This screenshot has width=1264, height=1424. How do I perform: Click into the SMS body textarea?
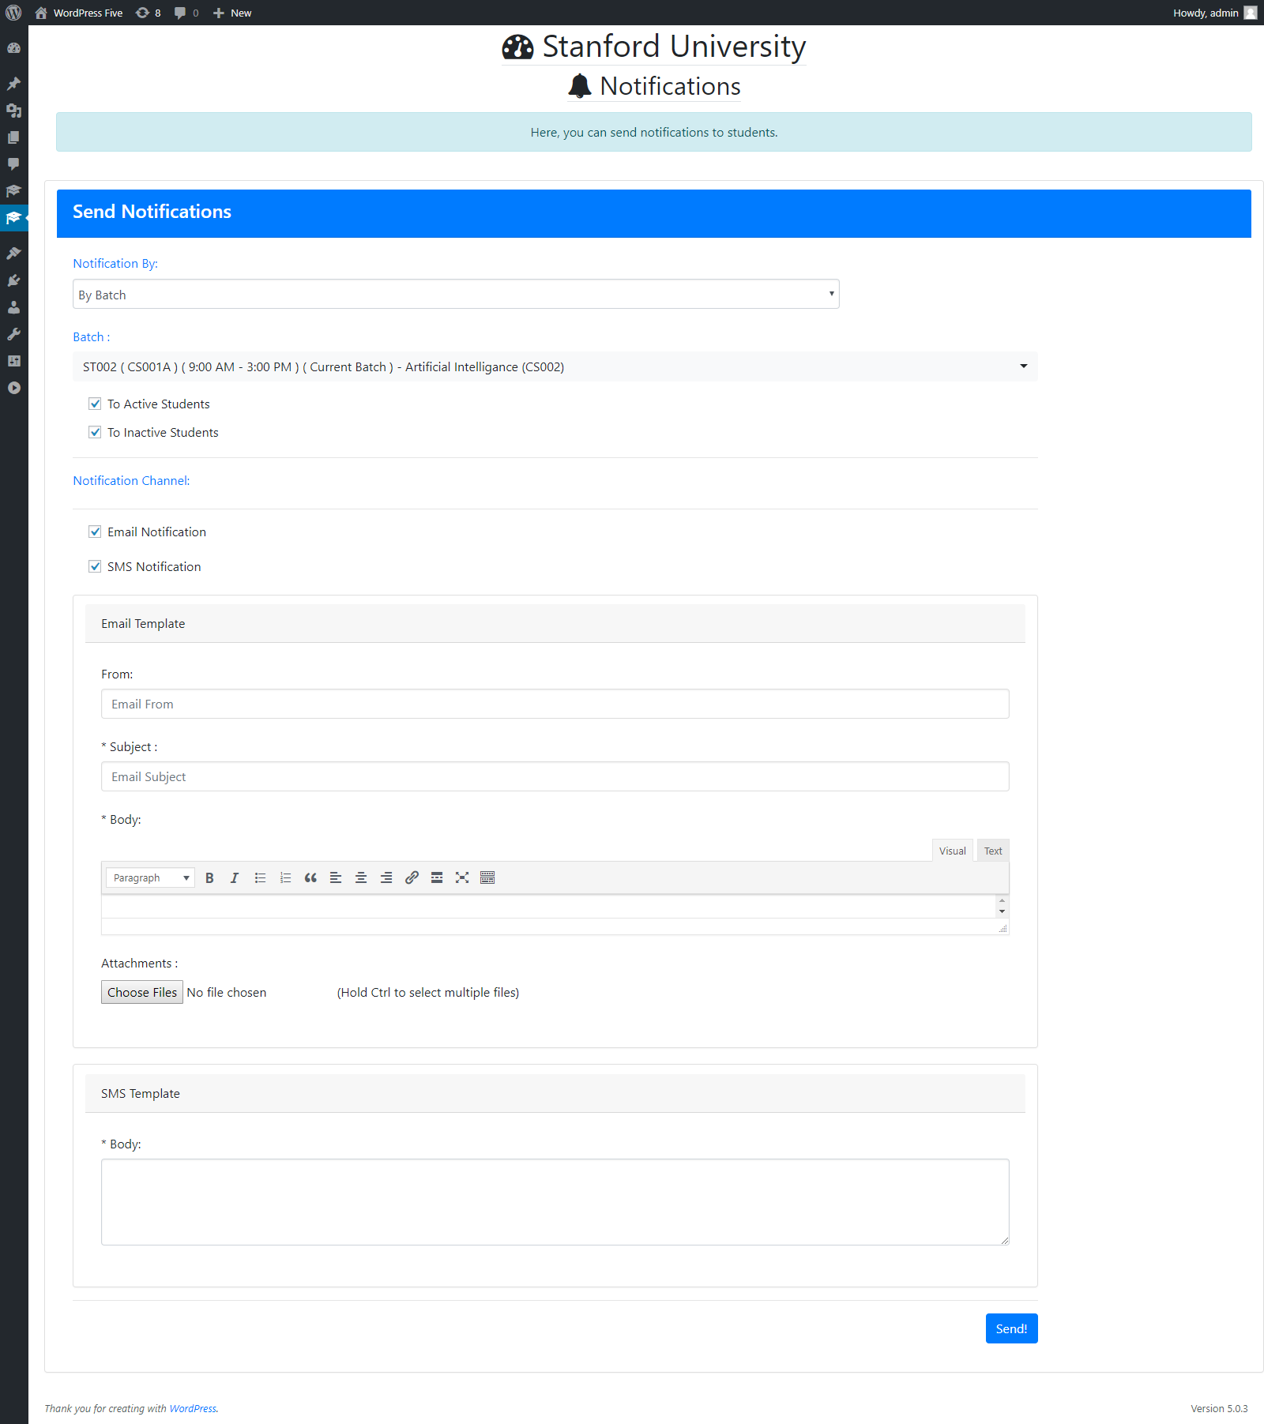tap(555, 1202)
